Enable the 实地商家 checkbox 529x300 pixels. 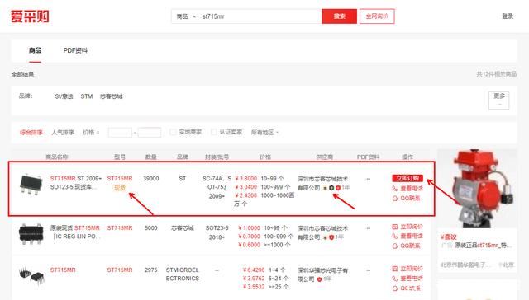[x=173, y=132]
